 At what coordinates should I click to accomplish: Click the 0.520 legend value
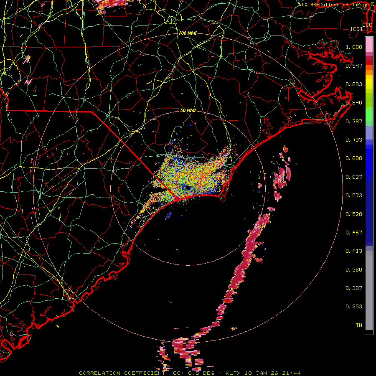[x=354, y=214]
